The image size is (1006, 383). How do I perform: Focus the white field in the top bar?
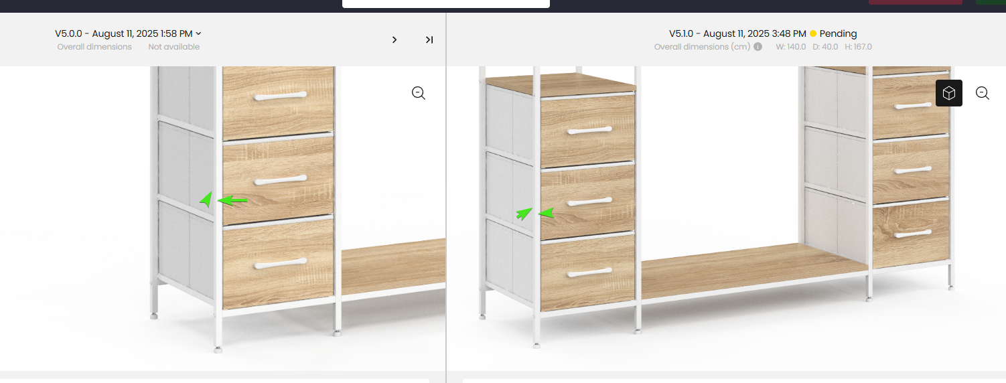(x=446, y=3)
